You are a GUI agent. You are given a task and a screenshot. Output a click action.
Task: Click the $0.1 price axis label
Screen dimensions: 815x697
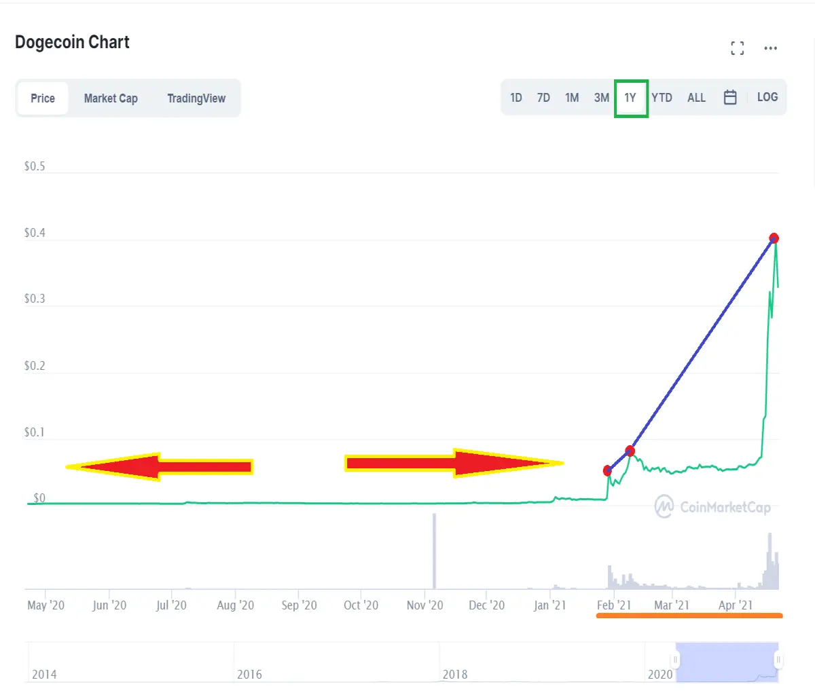pos(35,432)
